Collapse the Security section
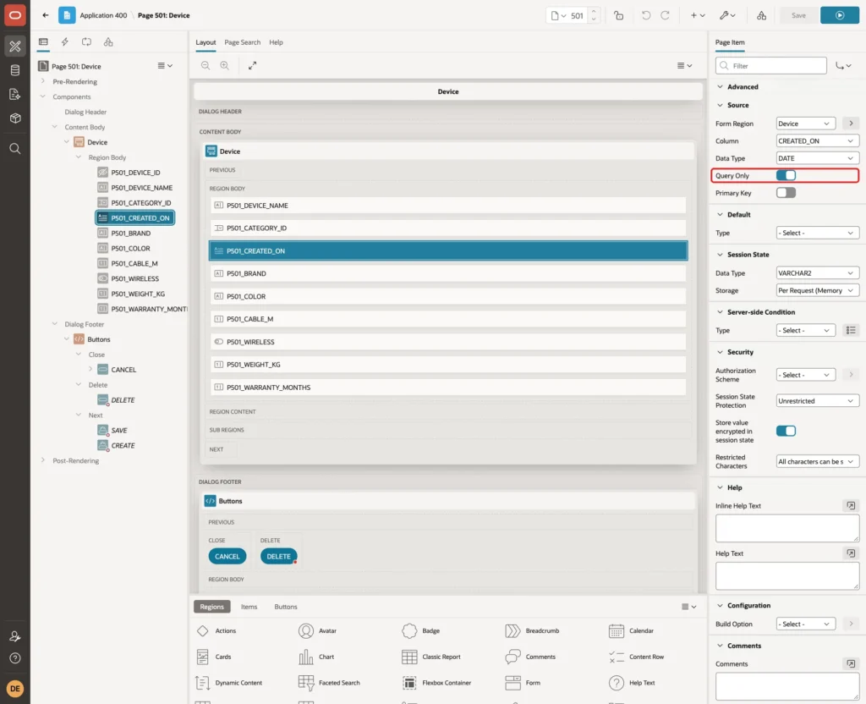 [720, 352]
